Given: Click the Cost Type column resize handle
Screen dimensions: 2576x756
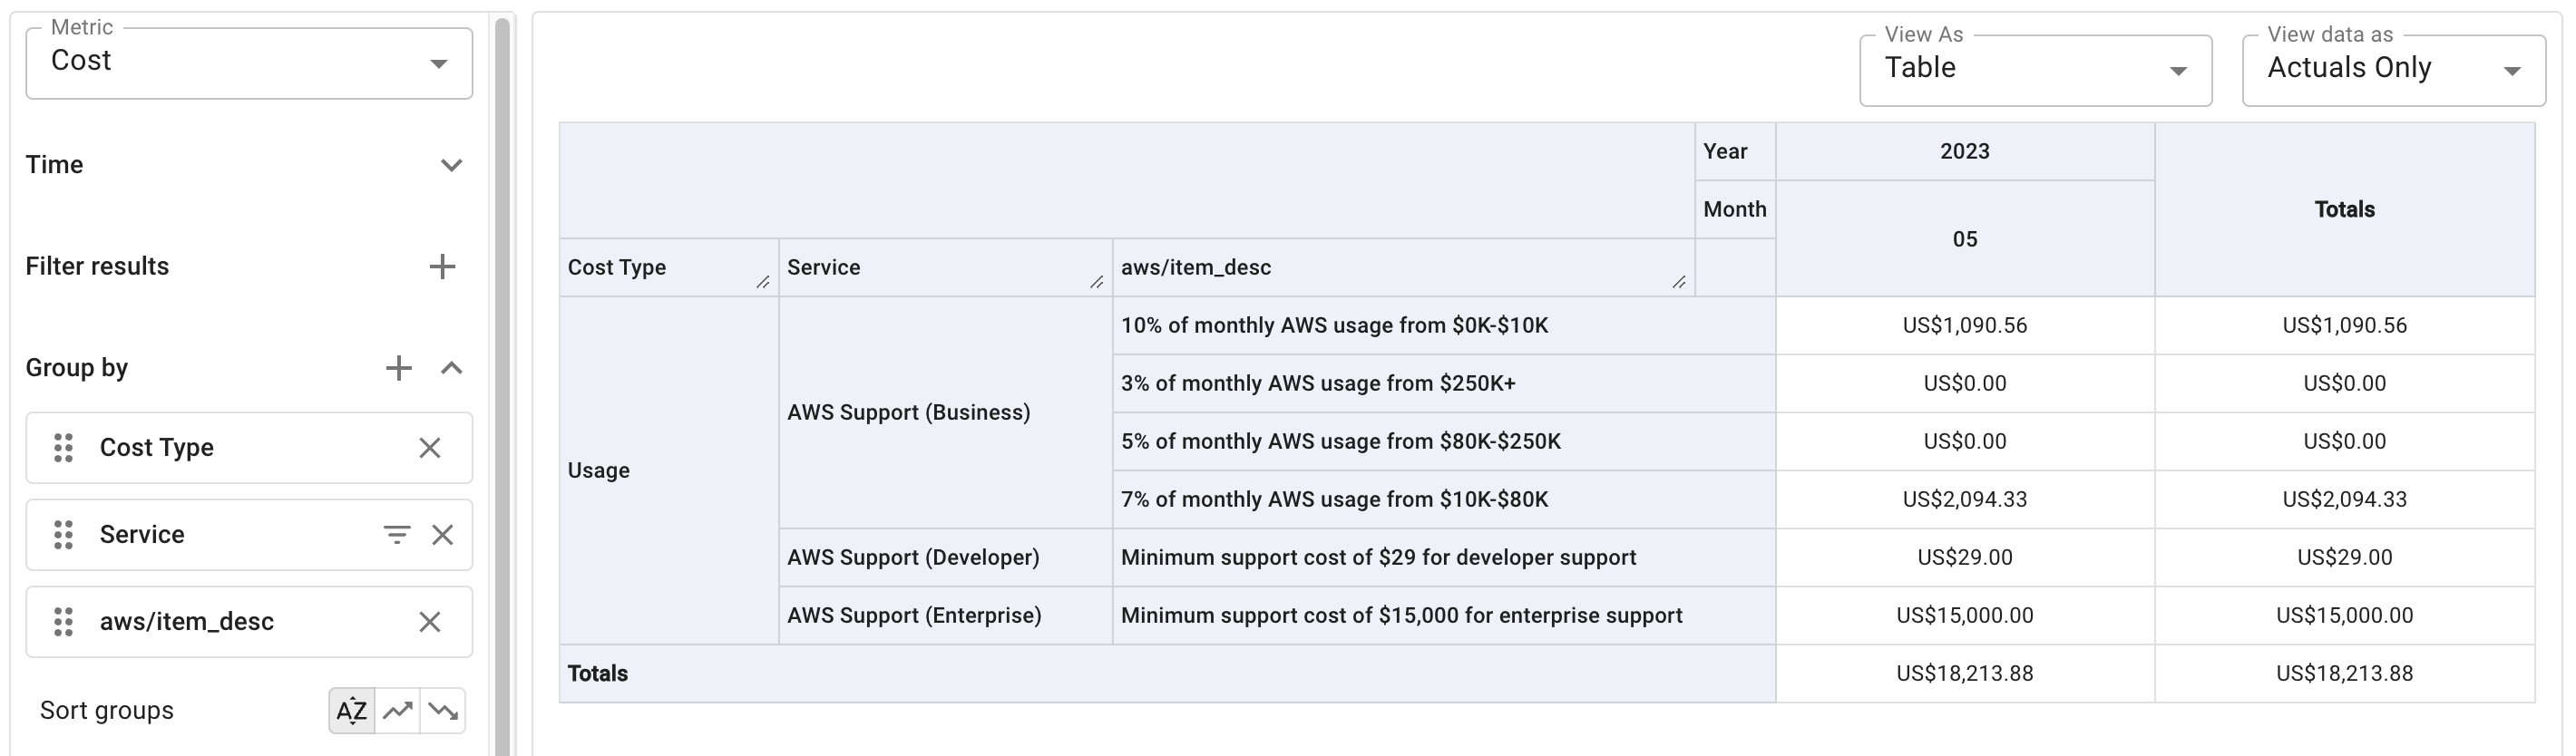Looking at the screenshot, I should tap(763, 282).
